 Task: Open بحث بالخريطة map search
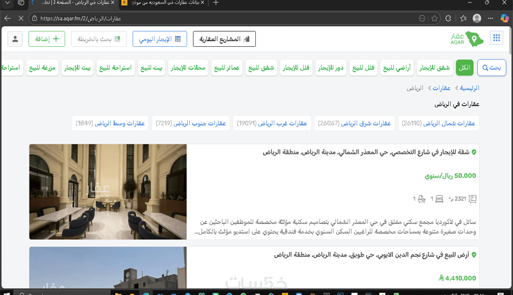pos(99,39)
